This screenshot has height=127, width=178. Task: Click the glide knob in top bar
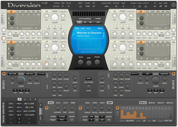(80, 7)
